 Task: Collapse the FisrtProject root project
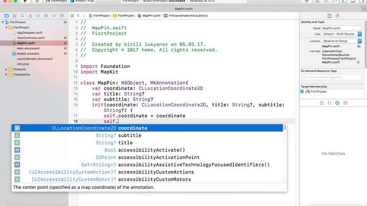pyautogui.click(x=3, y=22)
